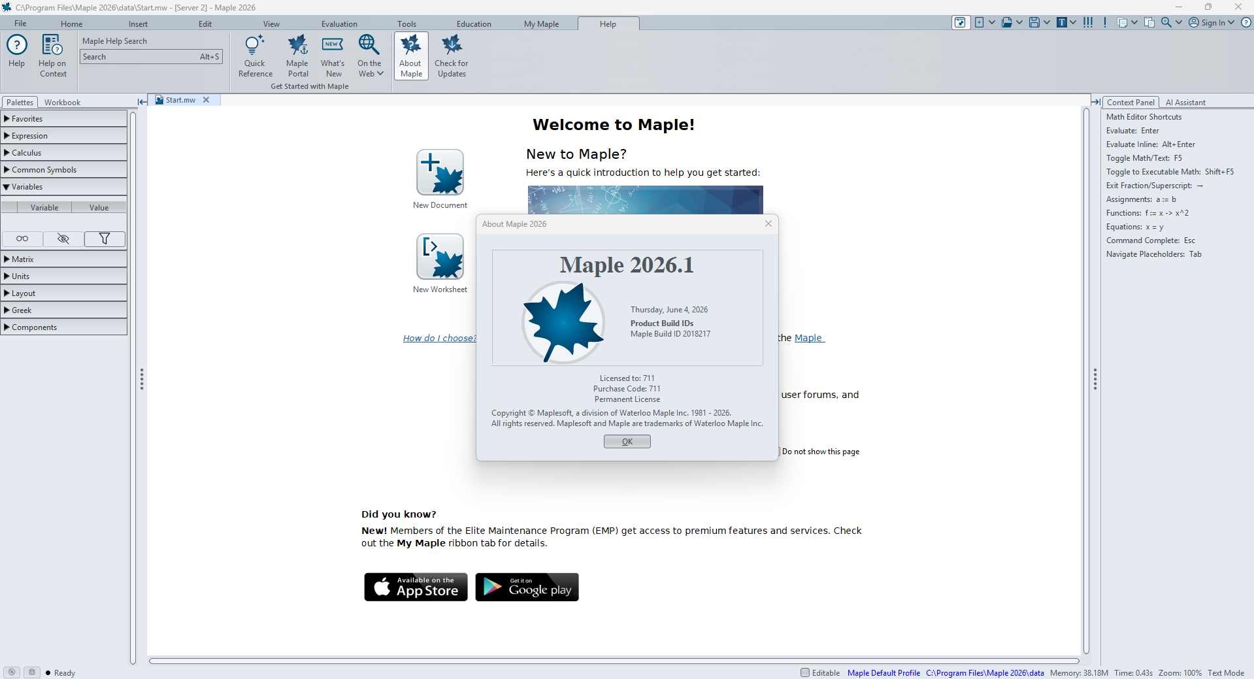Viewport: 1254px width, 679px height.
Task: Switch to the AI Assistant tab
Action: 1185,103
